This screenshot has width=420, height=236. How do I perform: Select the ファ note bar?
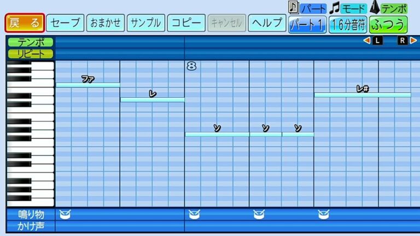[x=87, y=85]
